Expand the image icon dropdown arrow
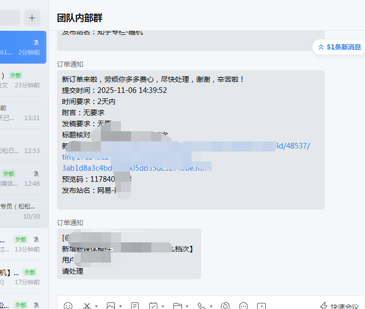Screen dimensions: 365x309 120,306
